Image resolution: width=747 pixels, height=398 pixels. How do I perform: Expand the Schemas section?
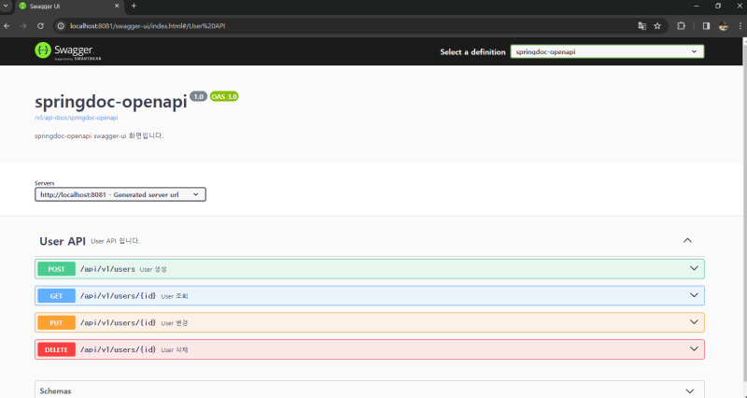370,391
